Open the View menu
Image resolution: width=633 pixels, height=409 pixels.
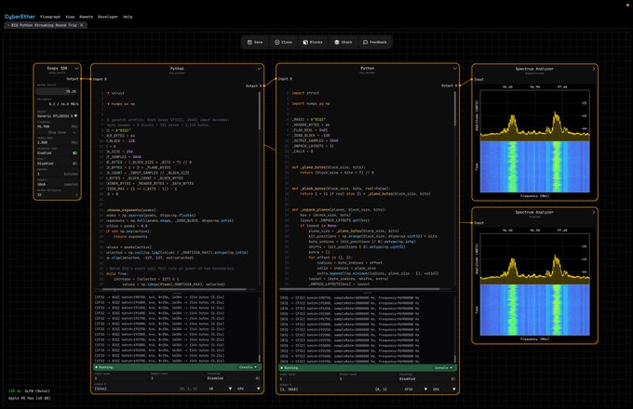coord(70,17)
